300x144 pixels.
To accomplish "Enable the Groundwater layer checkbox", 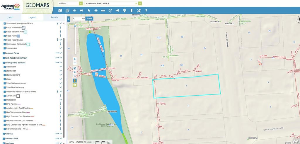I will 5,48.
